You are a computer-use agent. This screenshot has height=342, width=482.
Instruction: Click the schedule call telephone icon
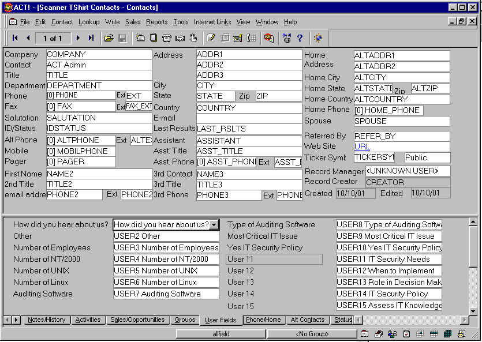coord(167,38)
